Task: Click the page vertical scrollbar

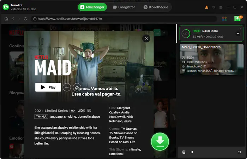Action: [176, 33]
